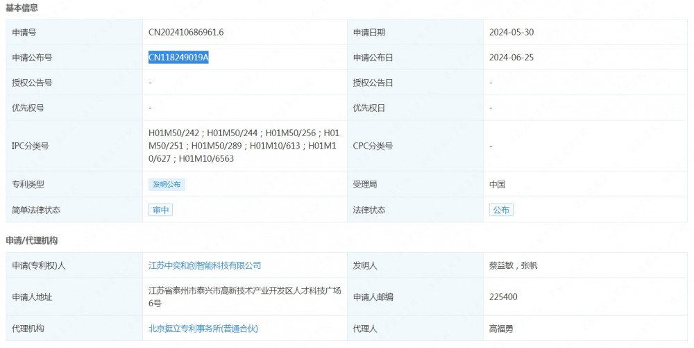694x348 pixels.
Task: Click the applicant postal code 225400
Action: click(502, 297)
